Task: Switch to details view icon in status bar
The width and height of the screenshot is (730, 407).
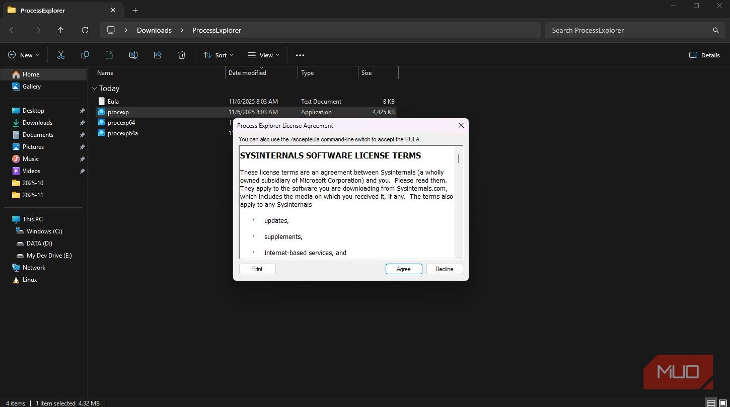Action: (x=711, y=403)
